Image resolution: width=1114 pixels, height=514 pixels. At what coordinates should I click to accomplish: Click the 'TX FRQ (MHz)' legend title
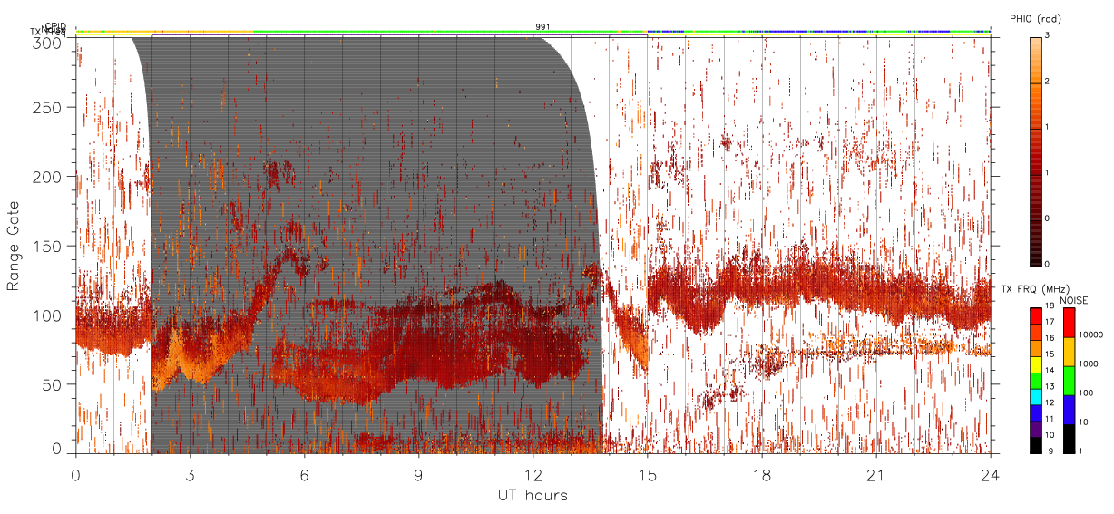pyautogui.click(x=1035, y=288)
